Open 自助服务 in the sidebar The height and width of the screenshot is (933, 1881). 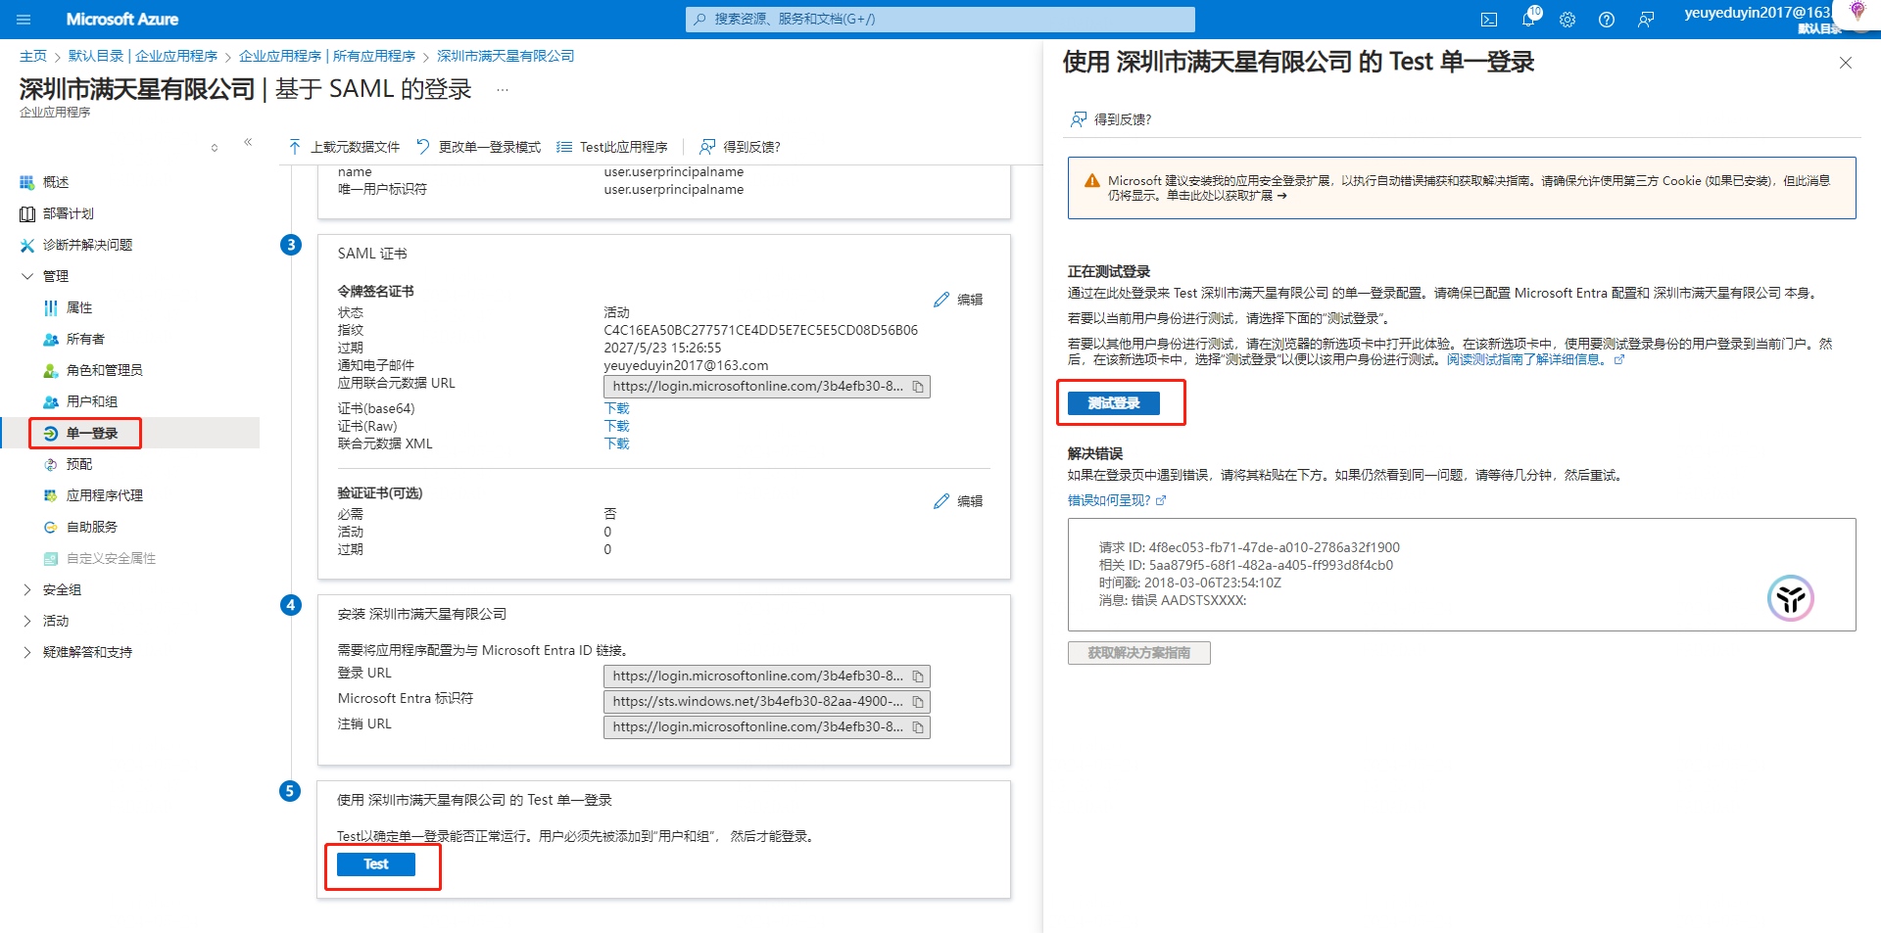(x=92, y=527)
